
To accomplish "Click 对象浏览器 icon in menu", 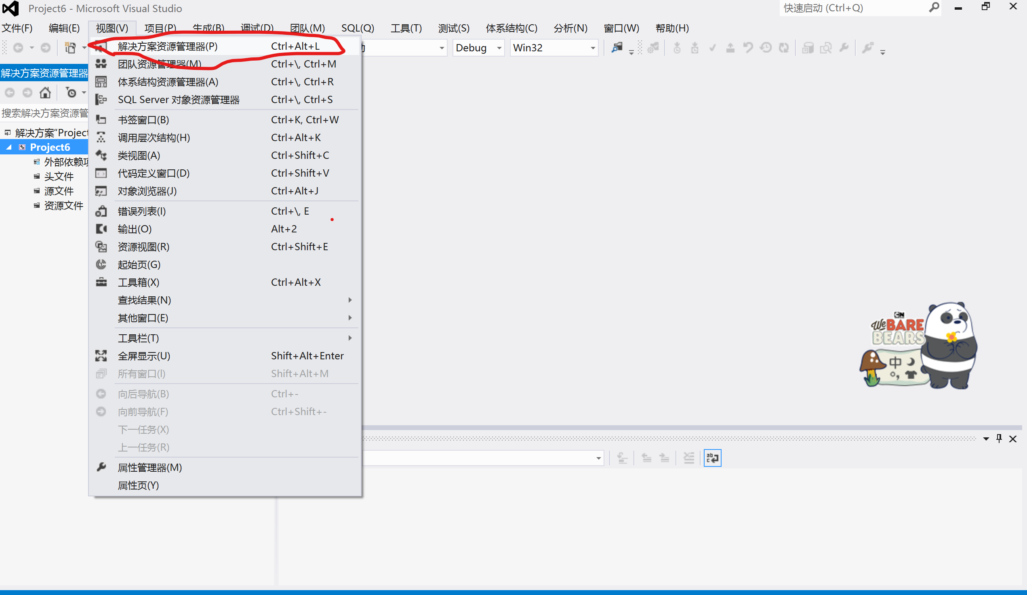I will (101, 190).
